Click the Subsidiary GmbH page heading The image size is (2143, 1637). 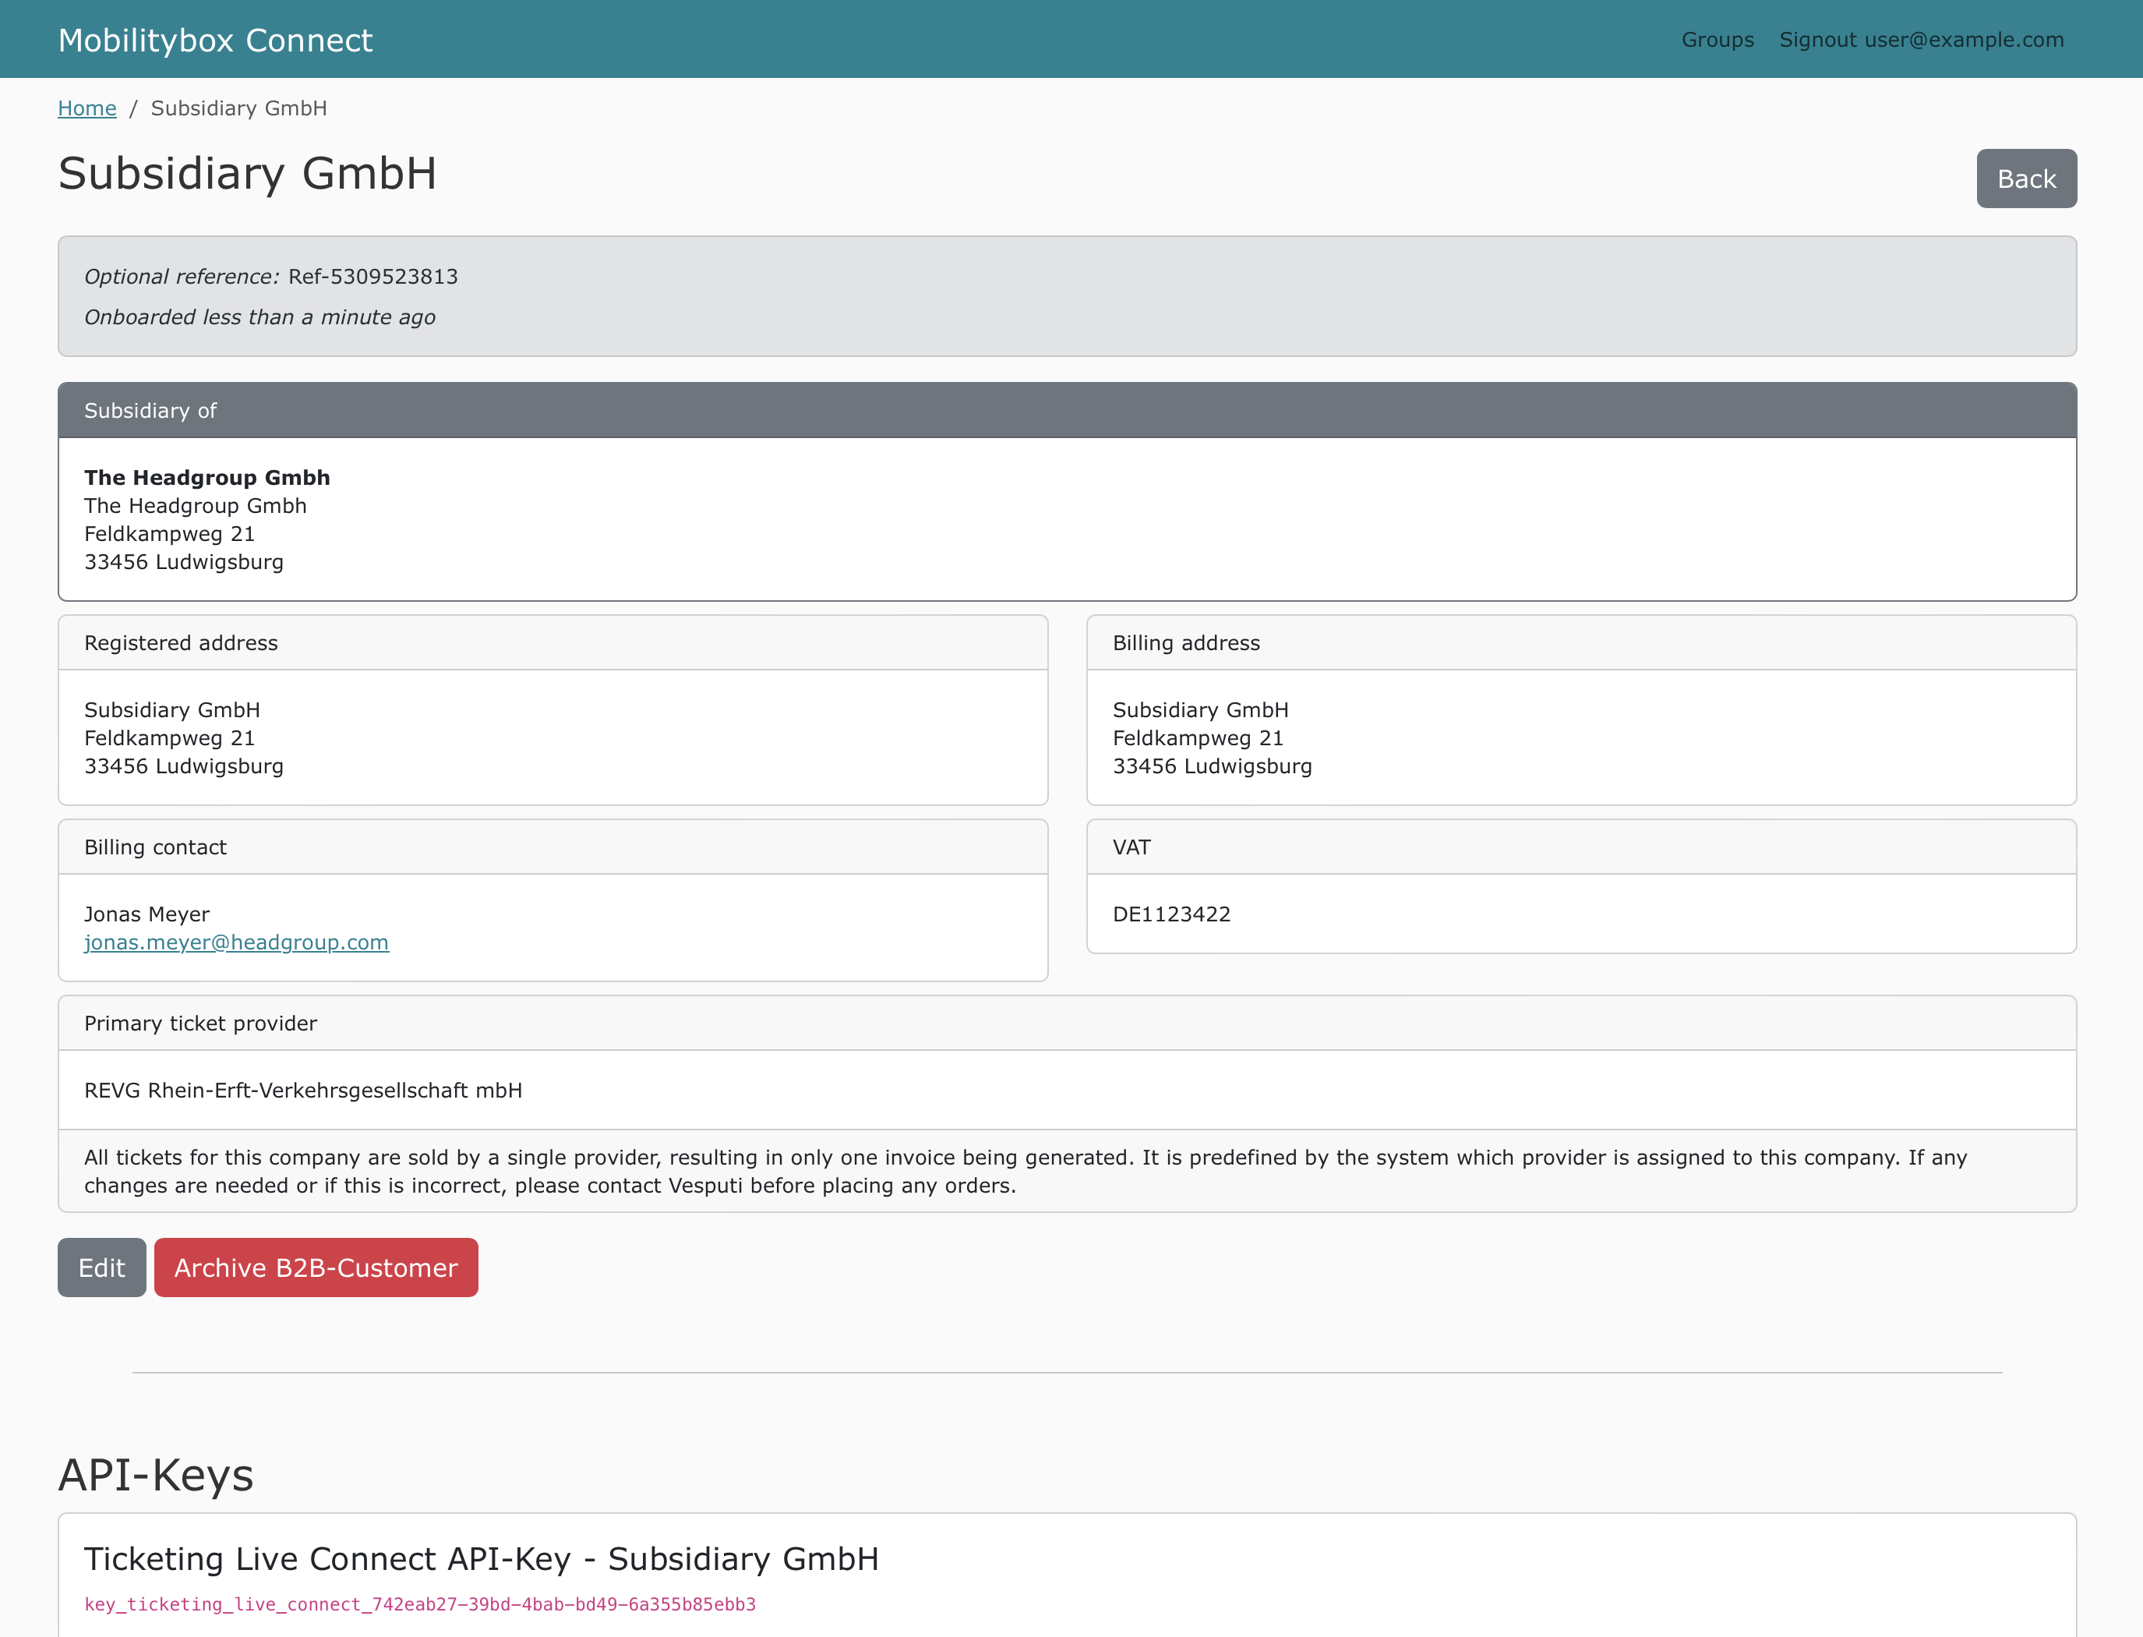(x=248, y=173)
